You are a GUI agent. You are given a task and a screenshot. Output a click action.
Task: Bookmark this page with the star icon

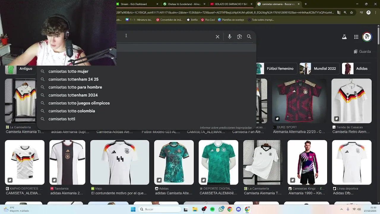pyautogui.click(x=351, y=12)
